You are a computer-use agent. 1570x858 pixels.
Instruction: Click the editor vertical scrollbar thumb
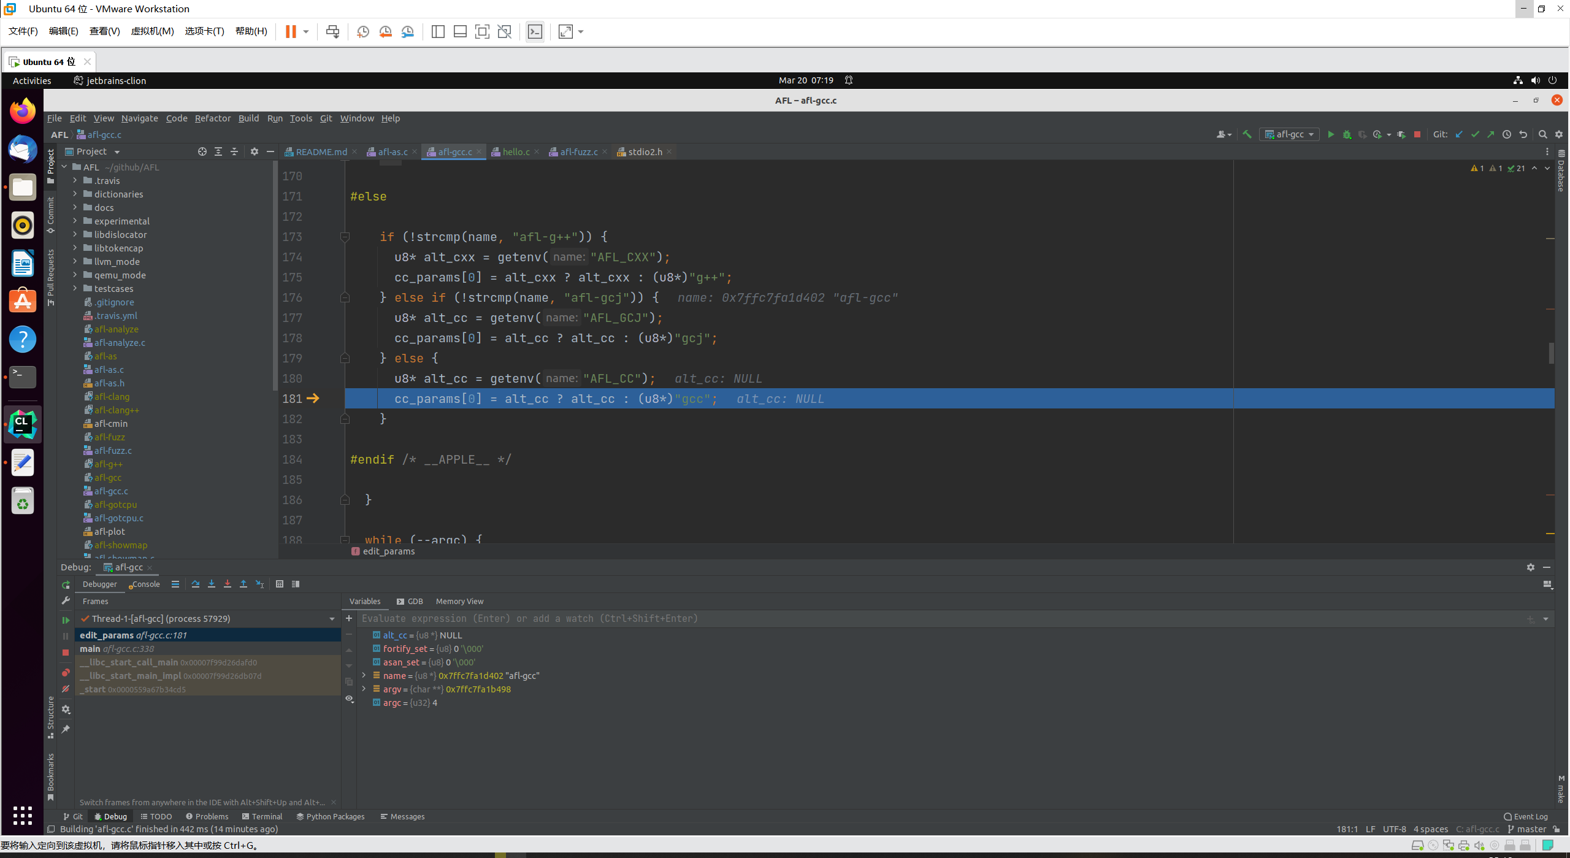1551,353
